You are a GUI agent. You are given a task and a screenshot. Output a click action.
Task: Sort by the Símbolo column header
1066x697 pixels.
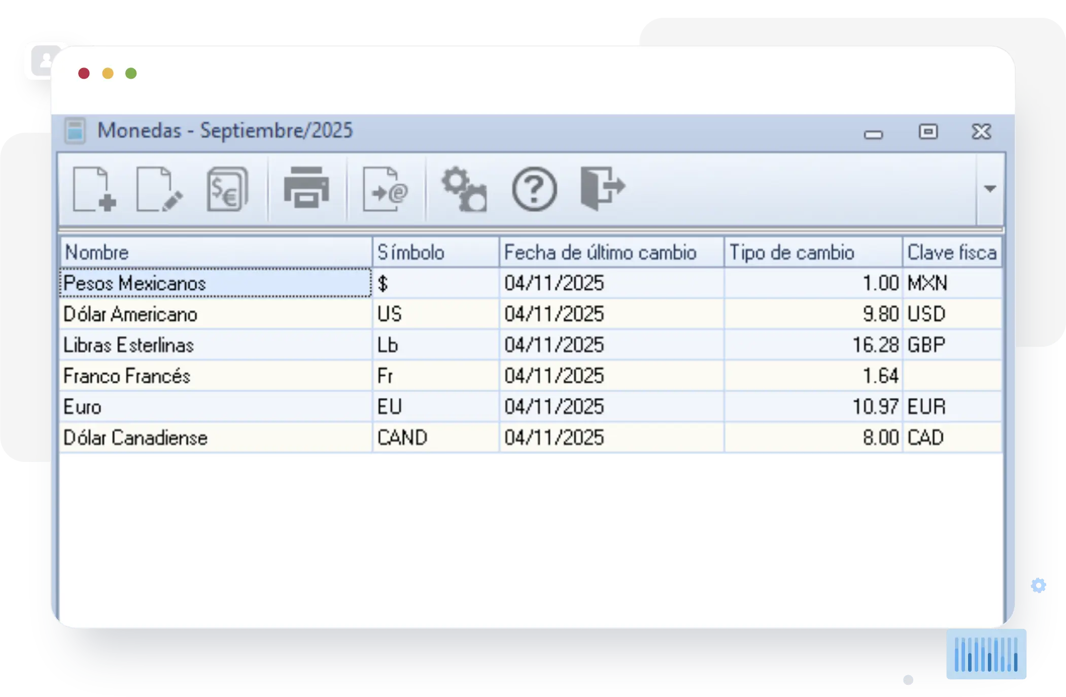pyautogui.click(x=436, y=252)
